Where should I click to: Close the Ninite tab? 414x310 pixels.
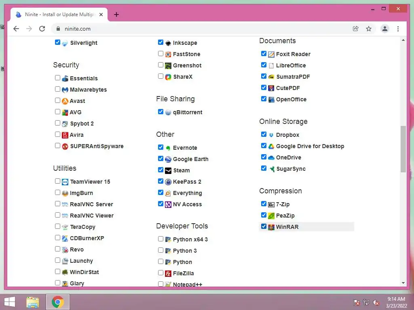click(x=101, y=15)
